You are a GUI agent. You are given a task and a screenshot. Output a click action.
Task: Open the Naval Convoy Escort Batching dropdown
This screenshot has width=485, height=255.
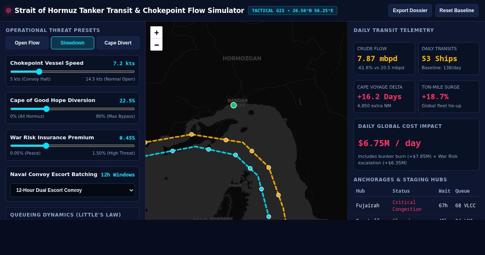(72, 190)
